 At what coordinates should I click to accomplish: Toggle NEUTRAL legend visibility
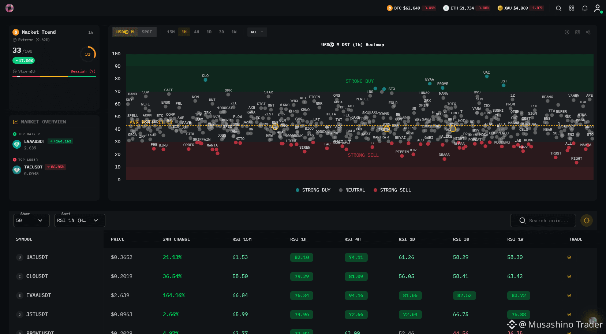352,190
